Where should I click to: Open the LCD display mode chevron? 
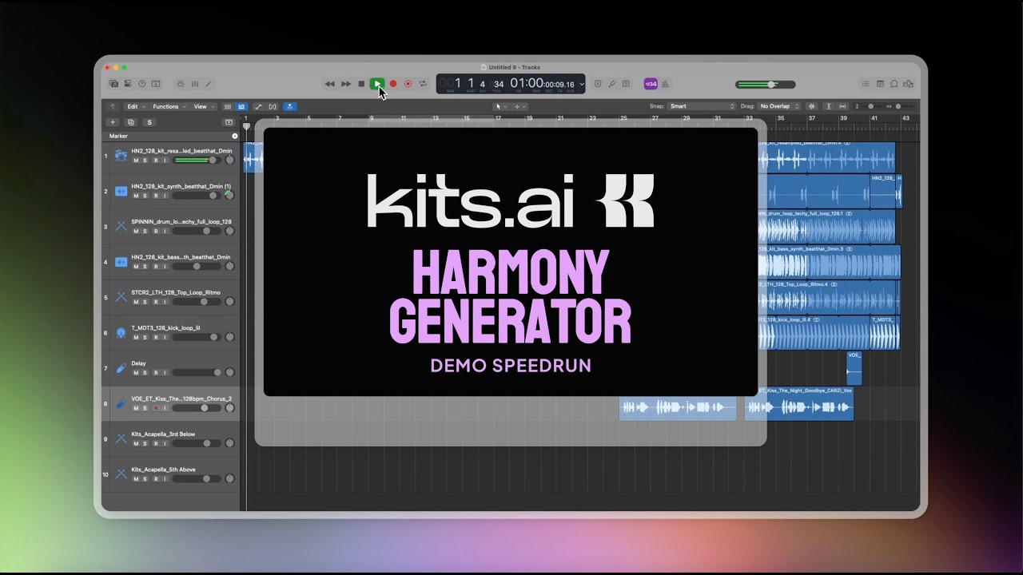[582, 84]
